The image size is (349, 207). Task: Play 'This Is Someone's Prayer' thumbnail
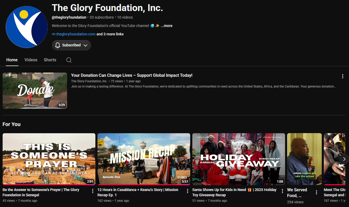tap(49, 159)
